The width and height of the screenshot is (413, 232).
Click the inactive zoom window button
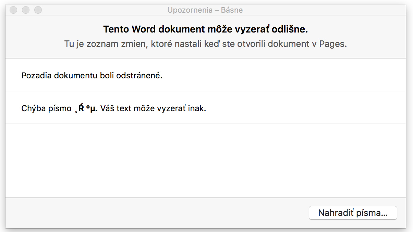[38, 10]
